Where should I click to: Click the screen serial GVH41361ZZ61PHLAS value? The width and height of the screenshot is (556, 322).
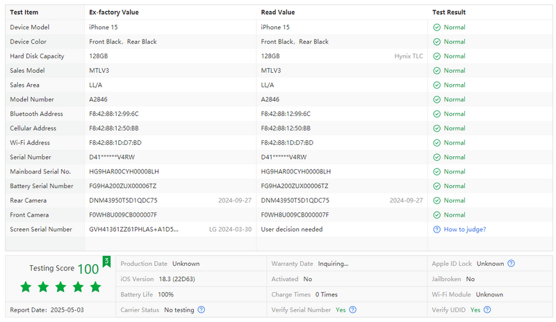[133, 229]
